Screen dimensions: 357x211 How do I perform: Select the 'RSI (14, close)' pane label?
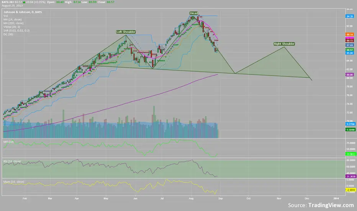tap(12, 161)
